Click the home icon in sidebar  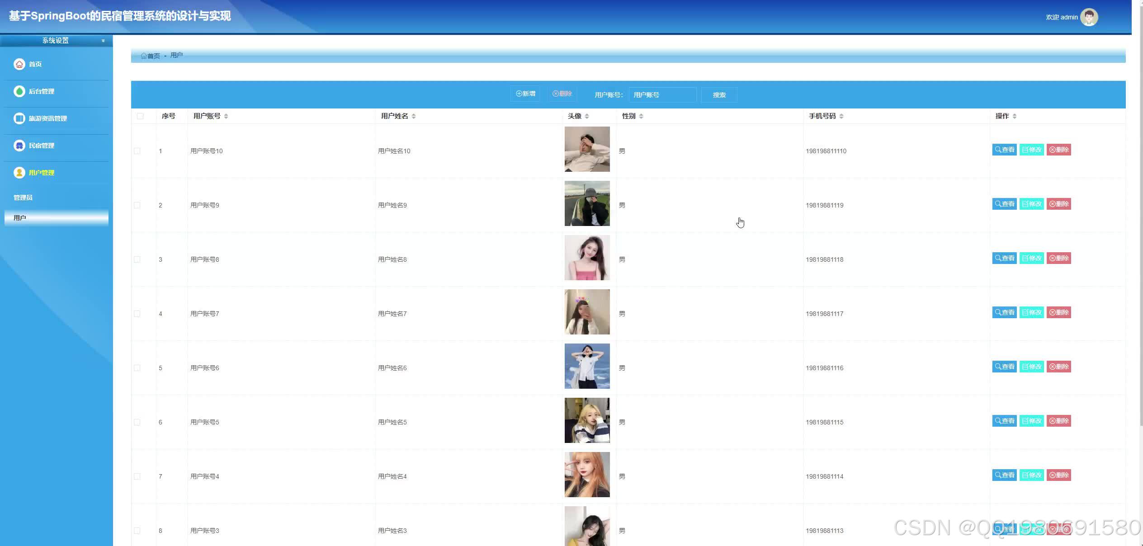coord(19,64)
